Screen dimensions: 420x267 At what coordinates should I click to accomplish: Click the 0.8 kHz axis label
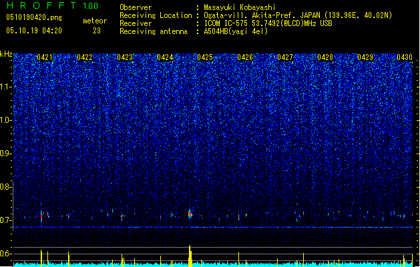[6, 187]
